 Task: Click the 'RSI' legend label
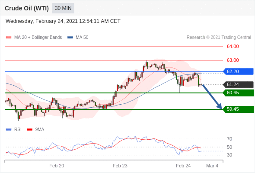pyautogui.click(x=18, y=130)
